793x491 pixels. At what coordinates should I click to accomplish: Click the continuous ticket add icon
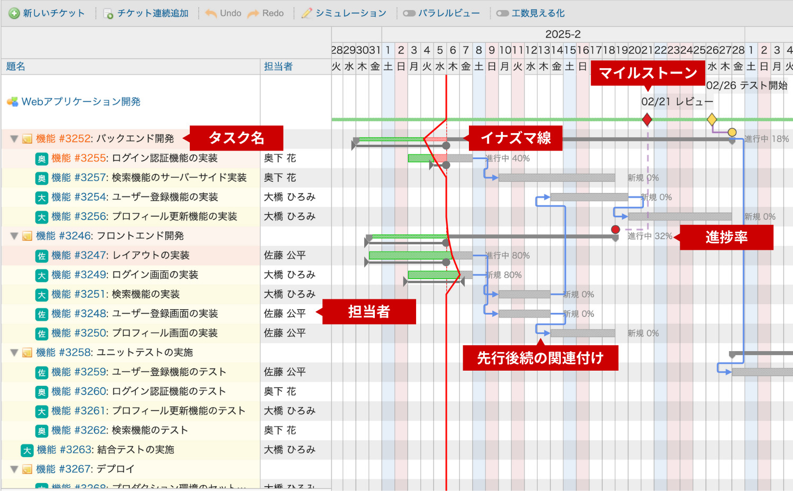click(108, 14)
